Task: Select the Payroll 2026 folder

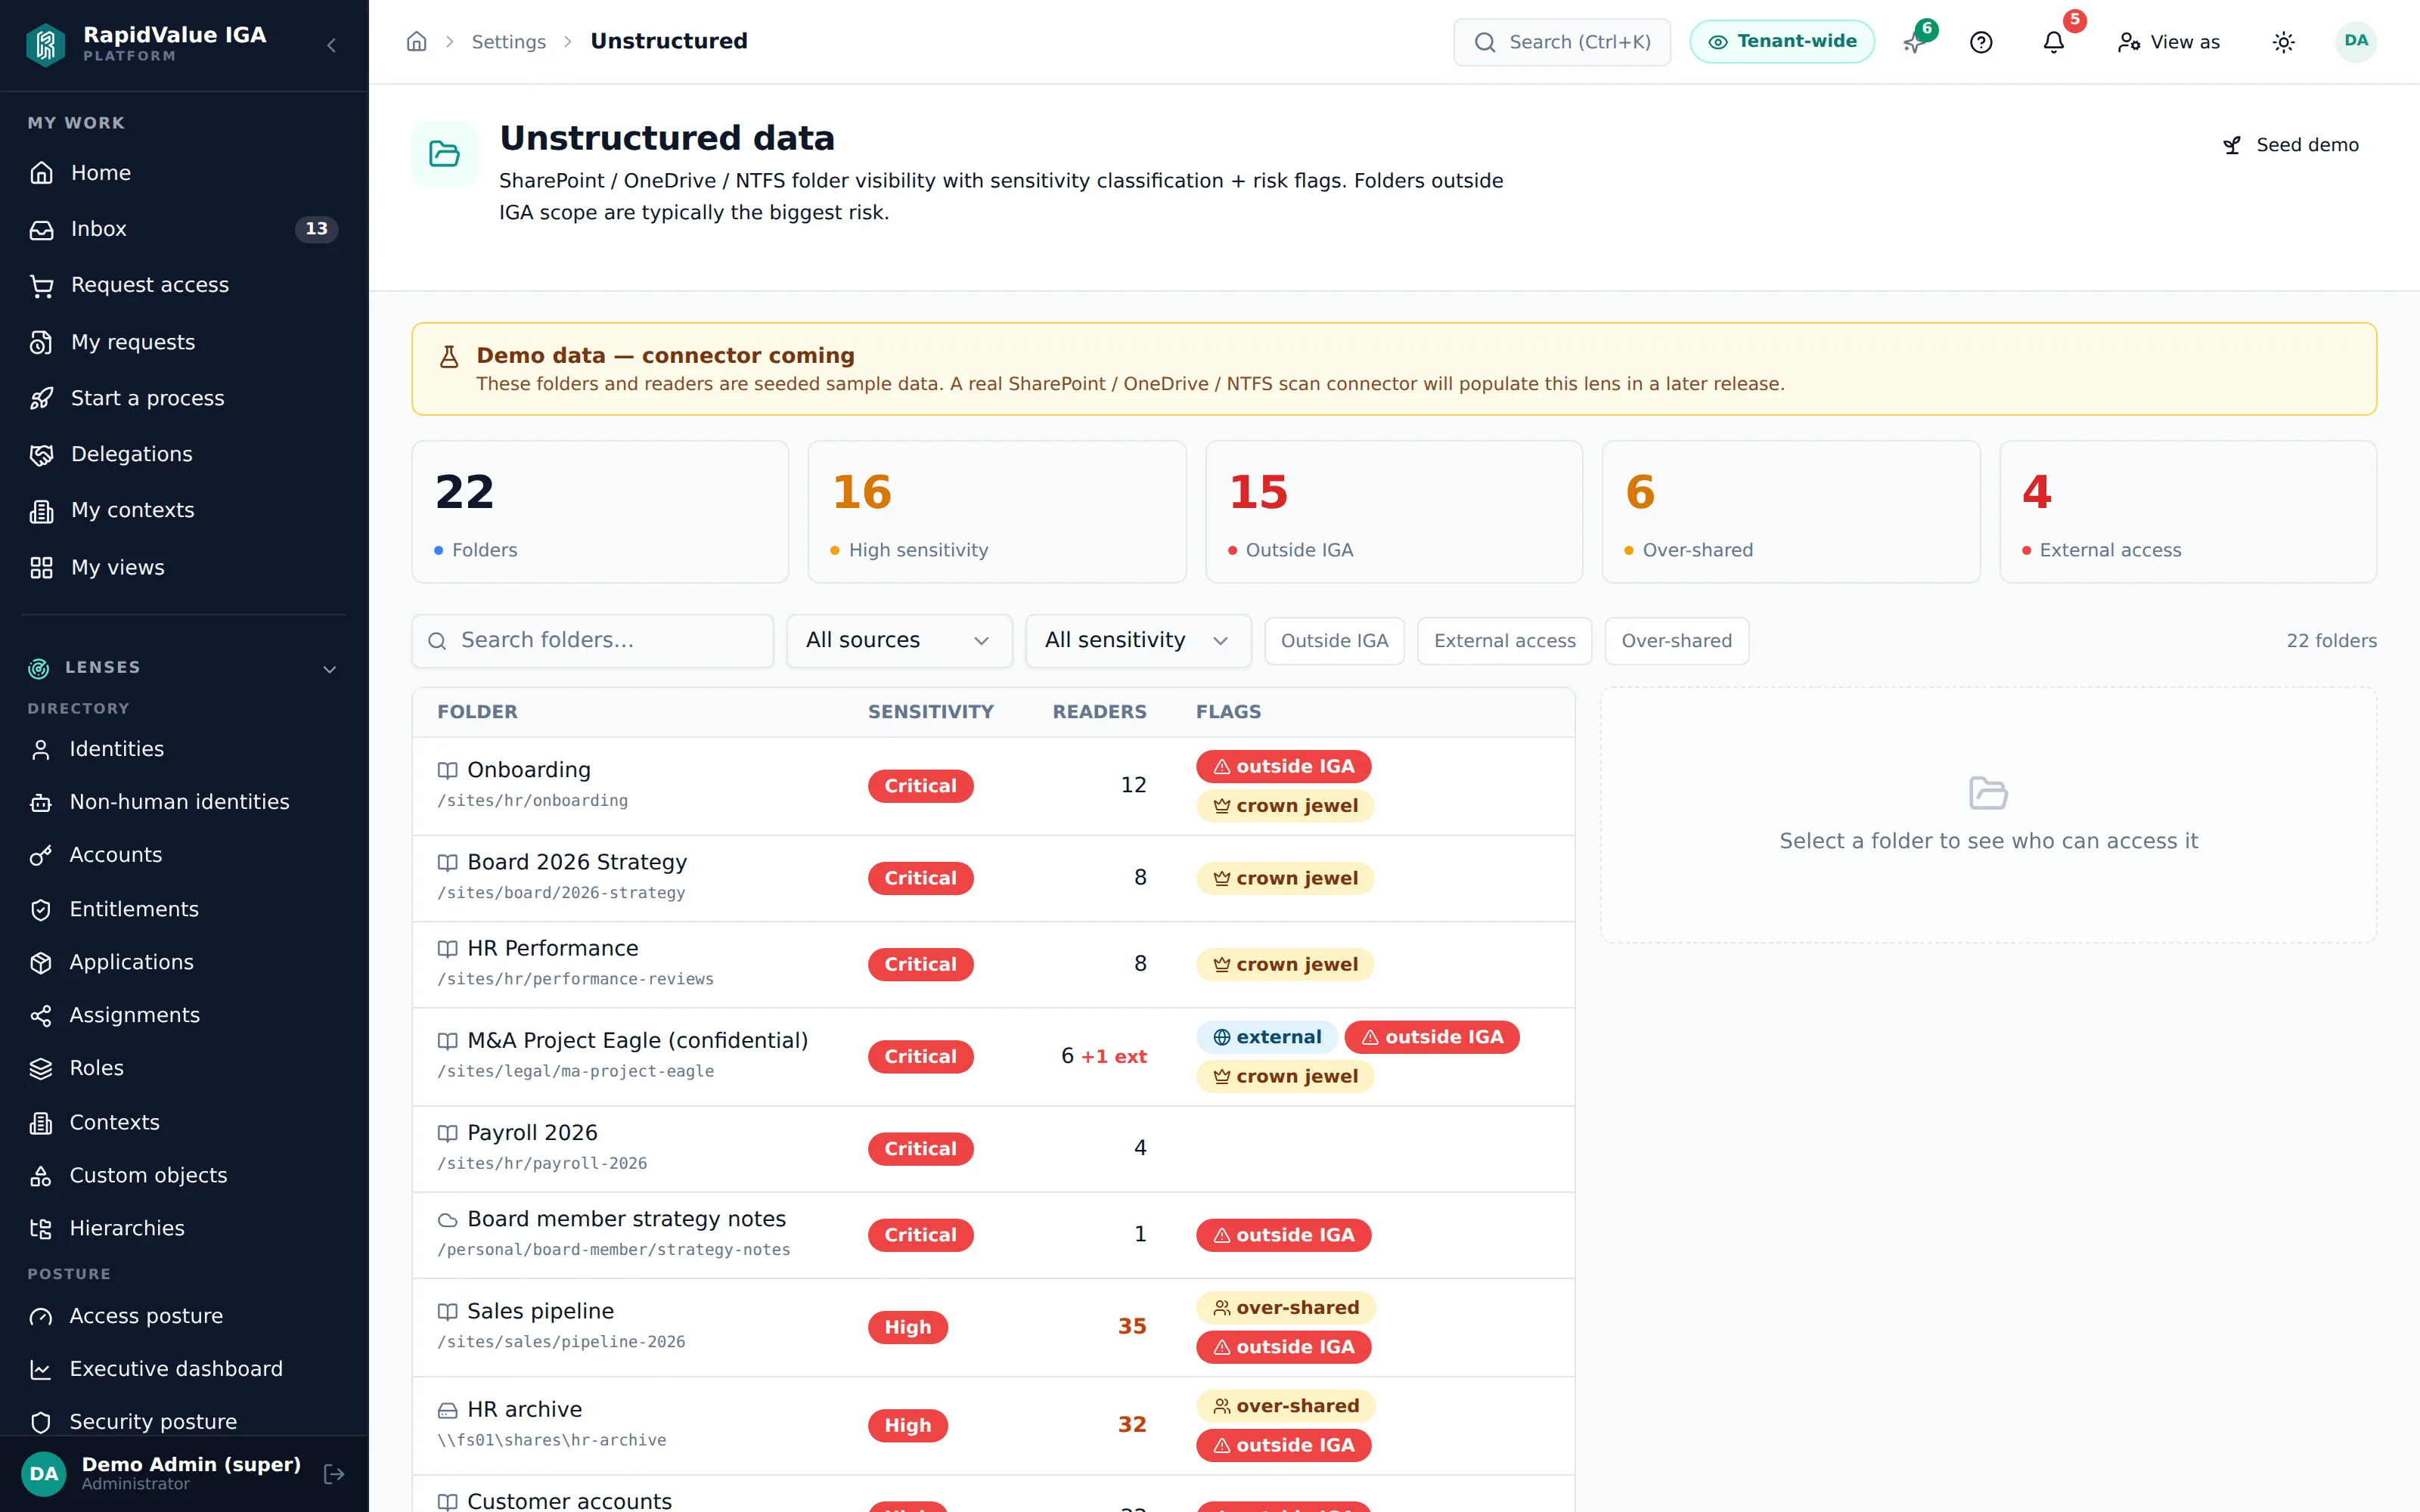Action: [x=993, y=1148]
